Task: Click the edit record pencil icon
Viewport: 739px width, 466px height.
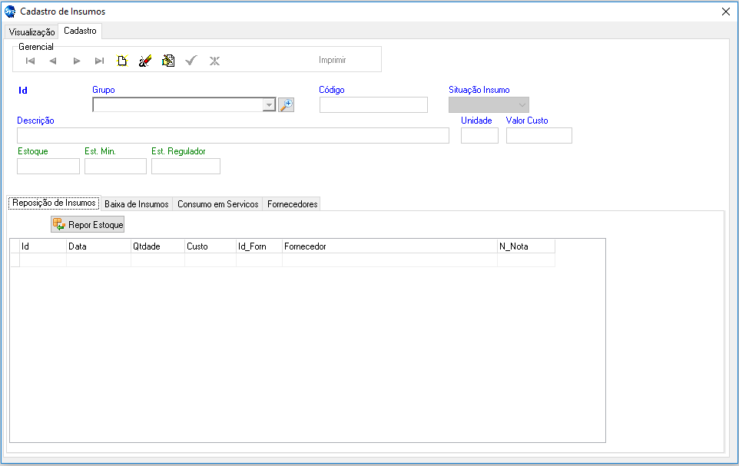Action: [x=144, y=61]
